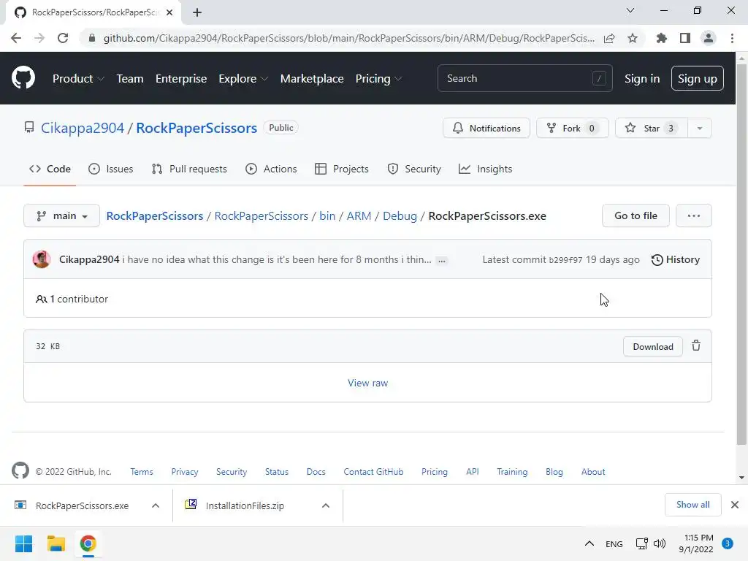The width and height of the screenshot is (748, 561).
Task: Open InstallationFiles.zip download options chevron
Action: (325, 505)
